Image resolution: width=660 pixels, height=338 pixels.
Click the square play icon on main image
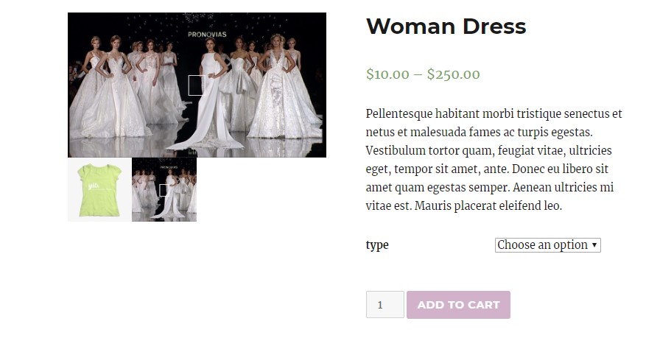195,85
